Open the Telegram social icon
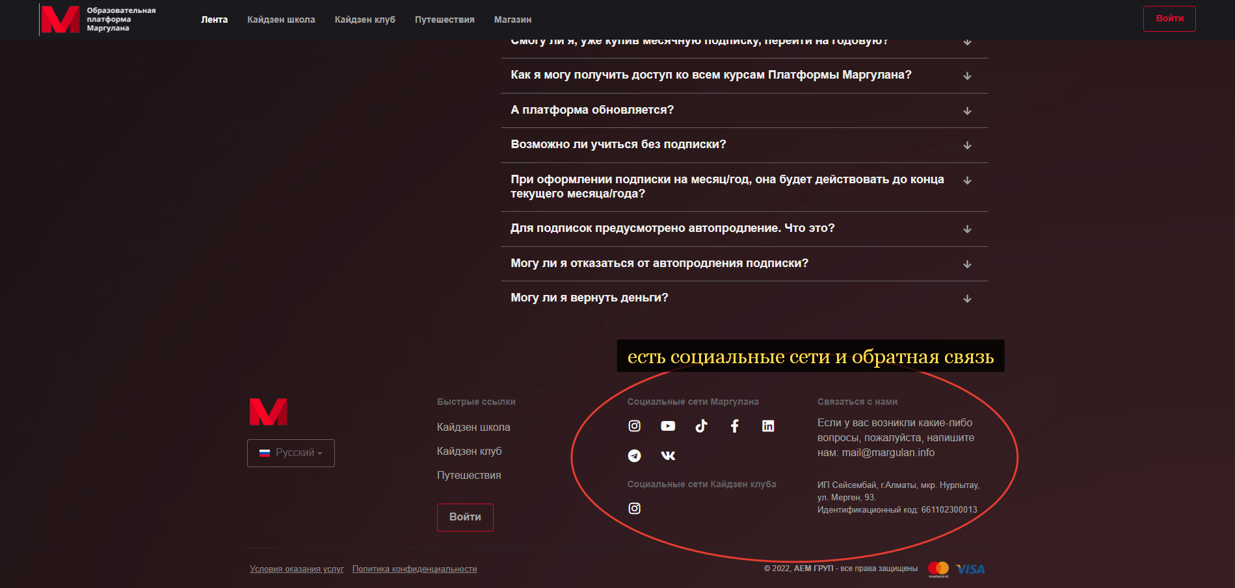The height and width of the screenshot is (588, 1235). coord(634,455)
